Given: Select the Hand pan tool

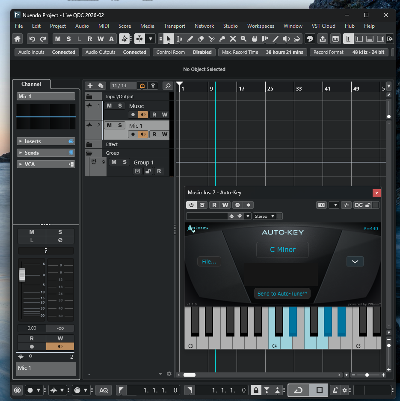Looking at the screenshot, I should pyautogui.click(x=254, y=39).
